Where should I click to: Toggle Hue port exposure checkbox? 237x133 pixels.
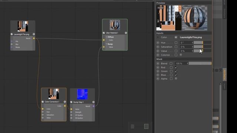pyautogui.click(x=176, y=43)
